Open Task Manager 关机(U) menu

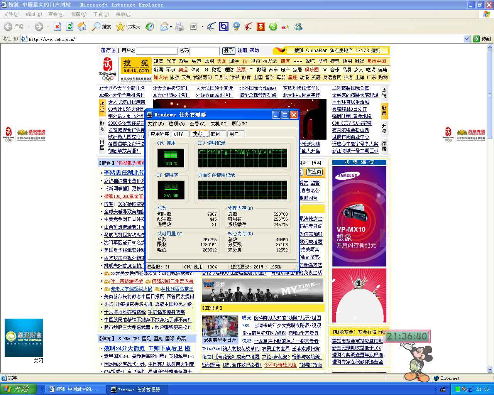(218, 124)
